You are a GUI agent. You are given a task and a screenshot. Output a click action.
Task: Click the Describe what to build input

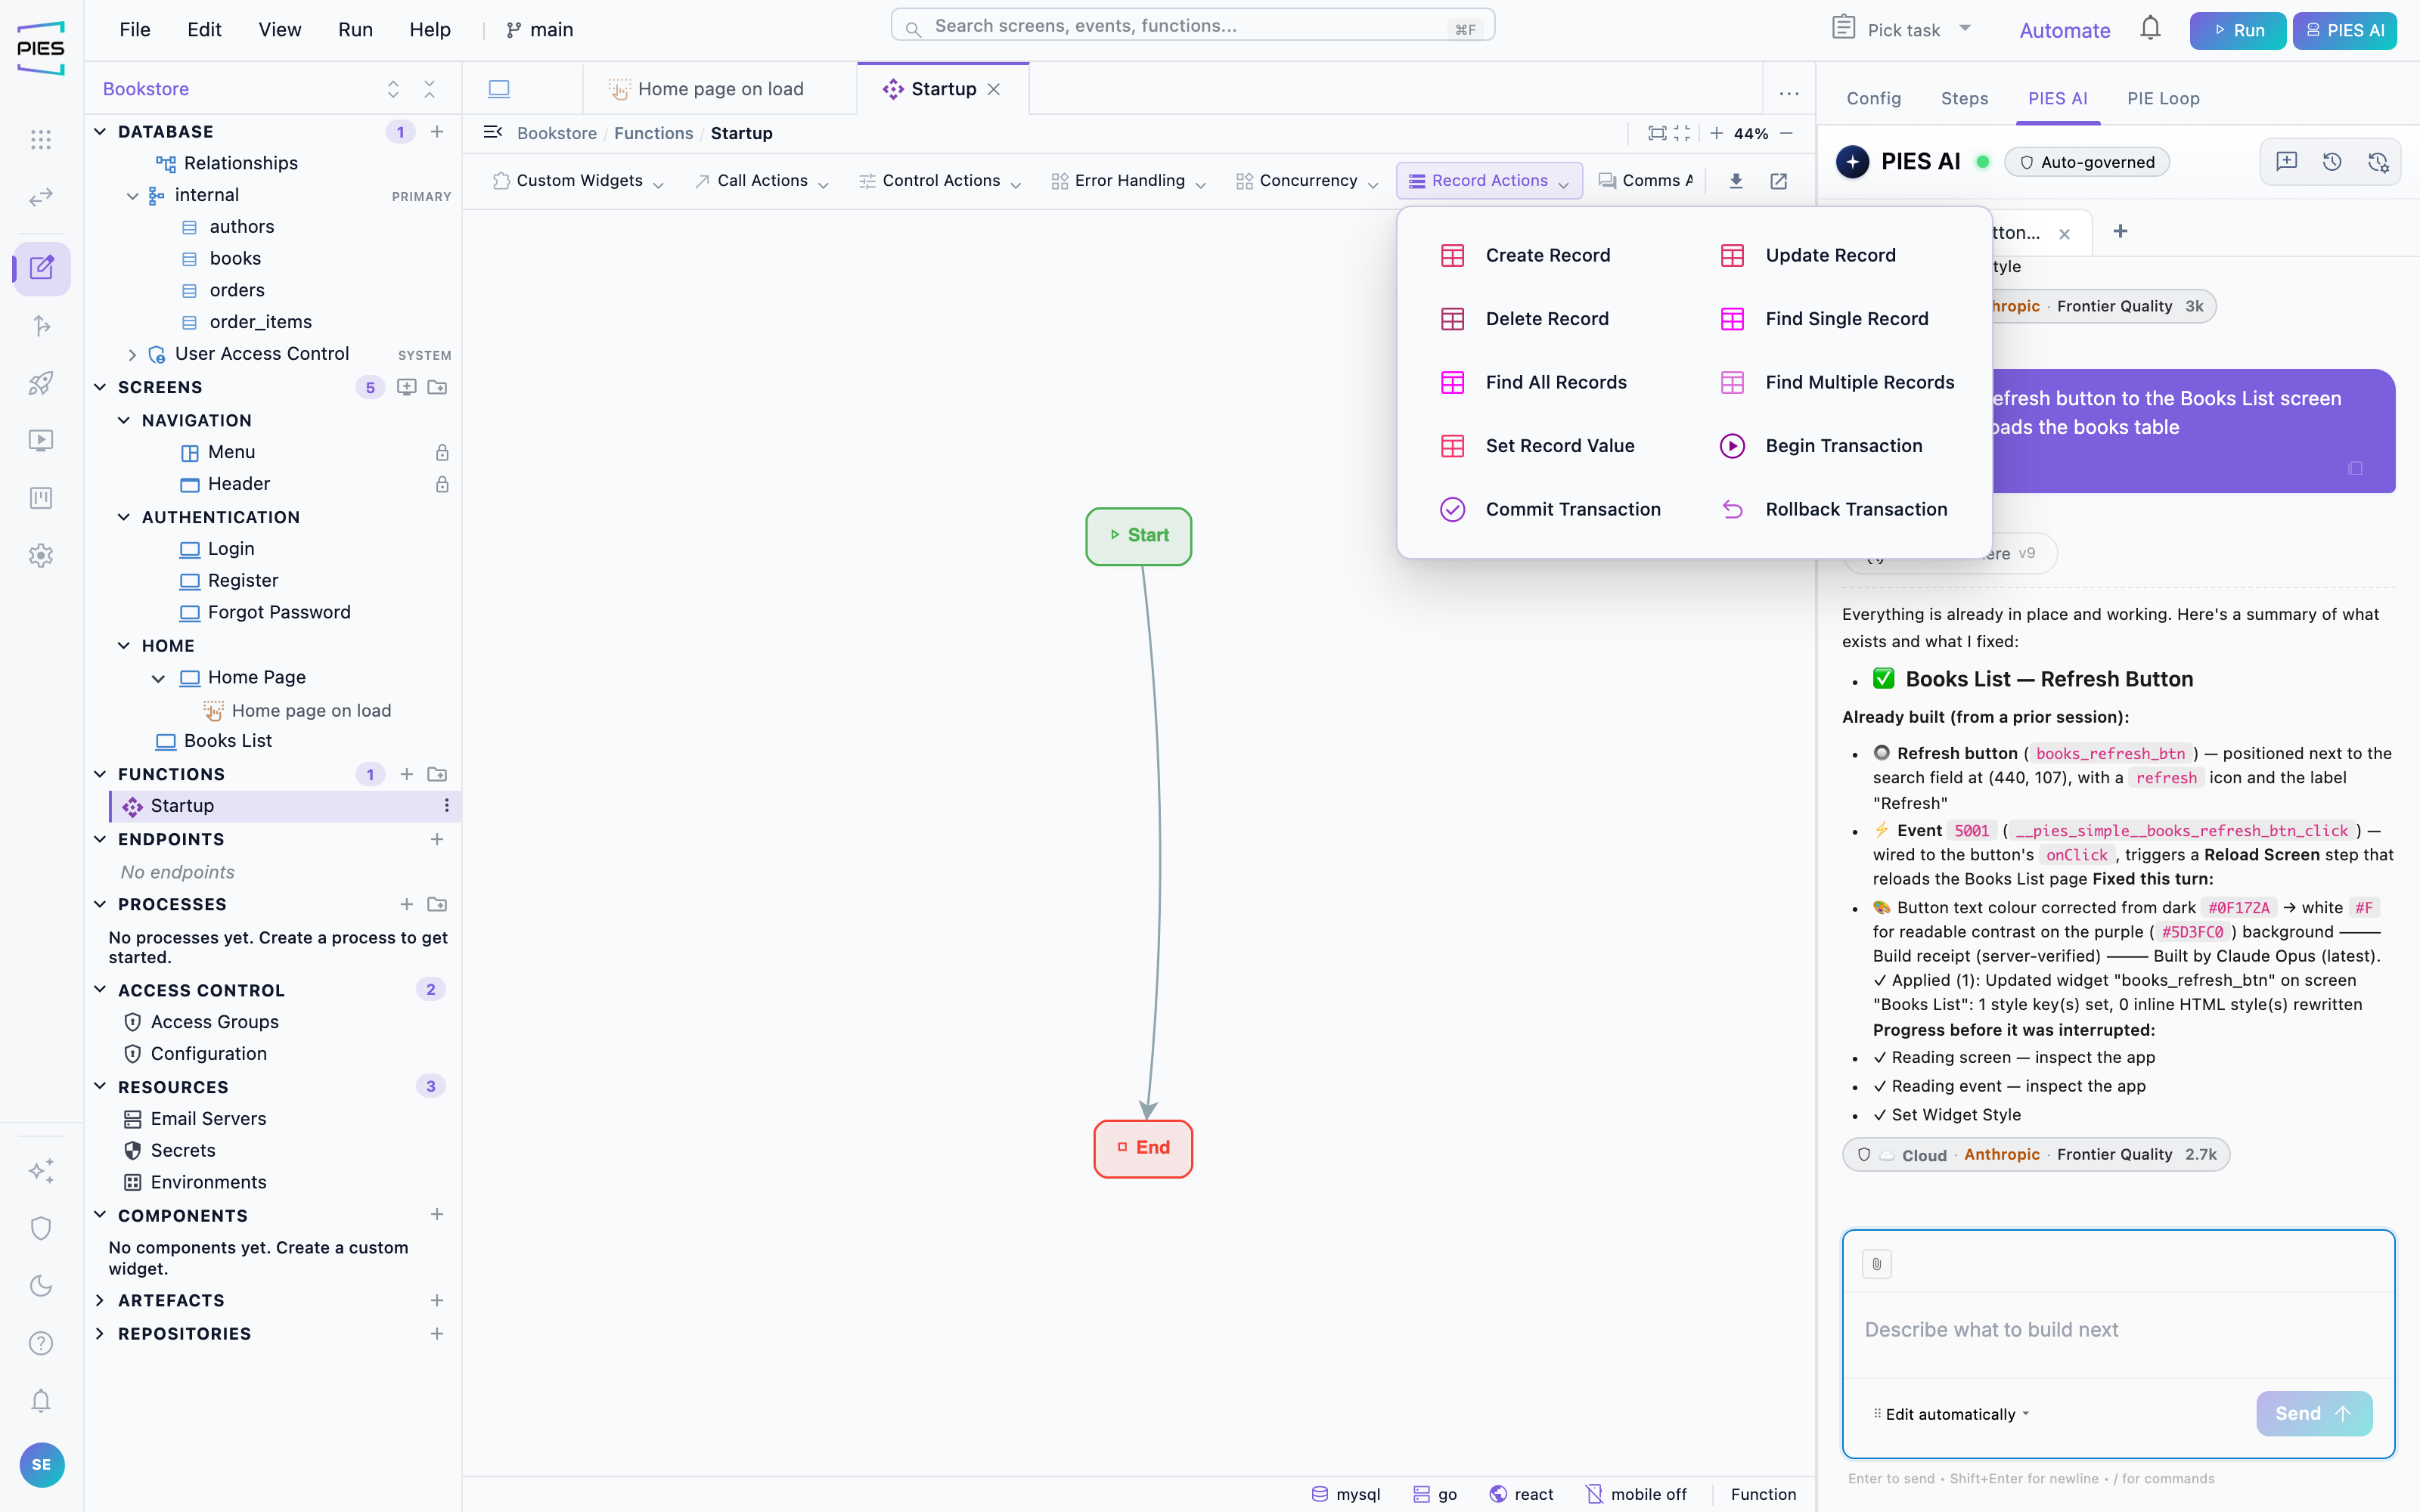click(2118, 1331)
